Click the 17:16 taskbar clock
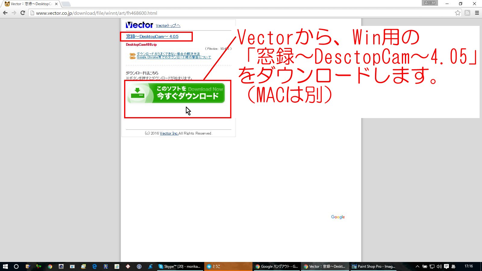 [x=469, y=266]
